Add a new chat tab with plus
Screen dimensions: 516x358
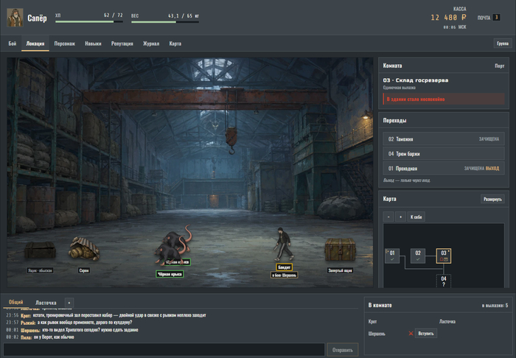click(x=69, y=303)
